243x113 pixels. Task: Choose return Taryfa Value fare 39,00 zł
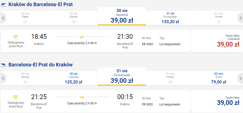pos(228,103)
